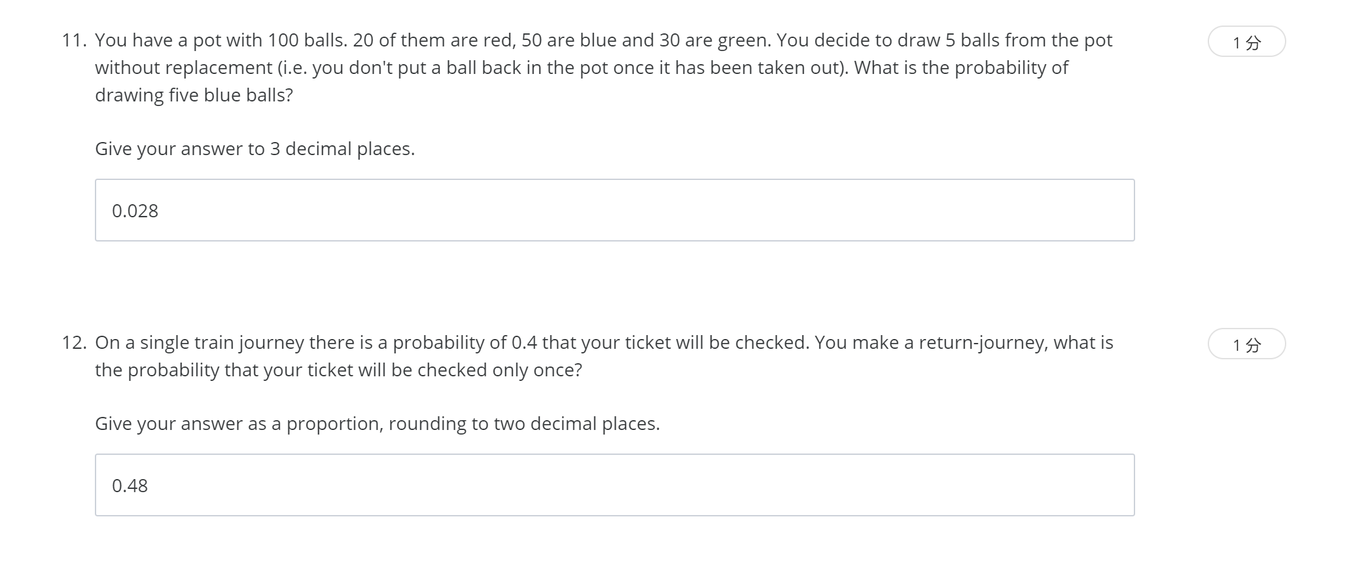Click the entered value 0.028
This screenshot has width=1370, height=572.
coord(135,211)
